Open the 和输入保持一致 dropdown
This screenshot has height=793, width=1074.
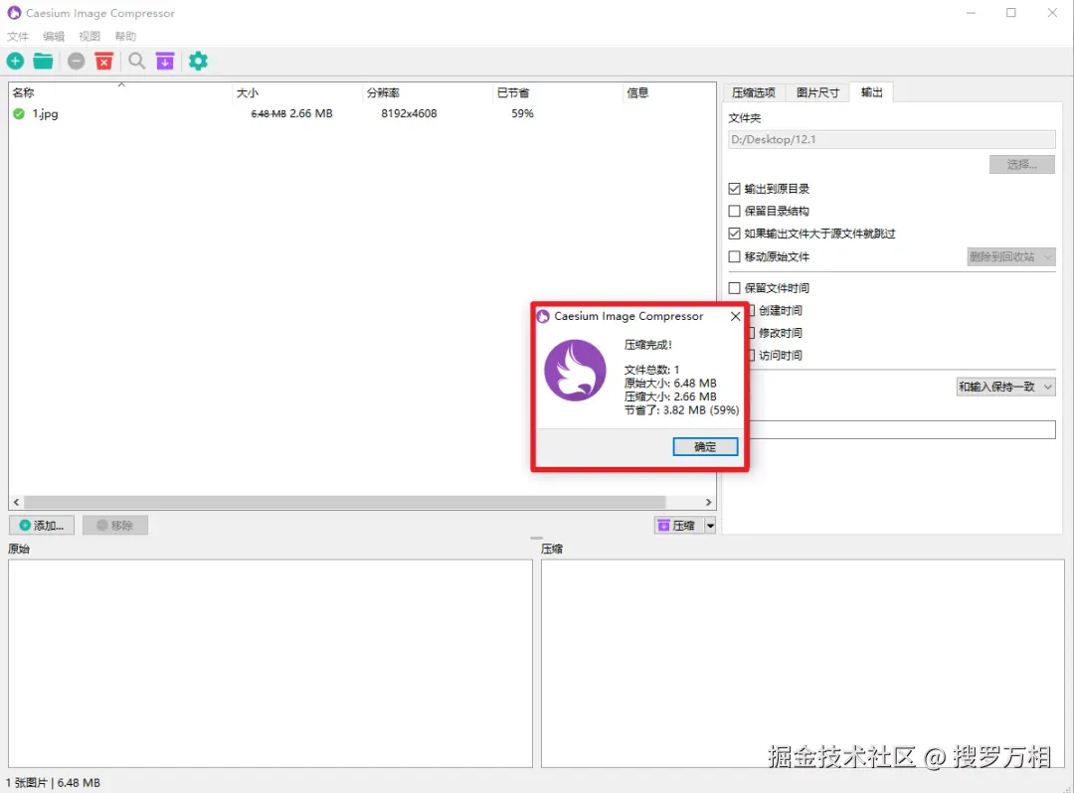[x=1005, y=387]
